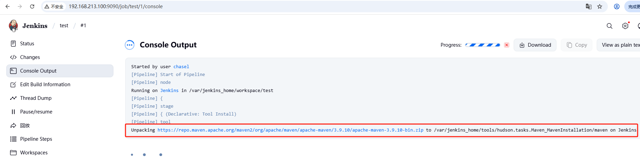Open user chasel link in console

181,67
